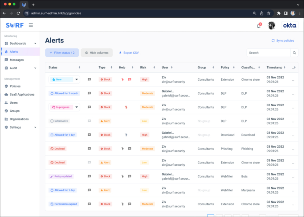Open the comment icon on the New alert row
Image resolution: width=304 pixels, height=217 pixels.
[x=89, y=79]
